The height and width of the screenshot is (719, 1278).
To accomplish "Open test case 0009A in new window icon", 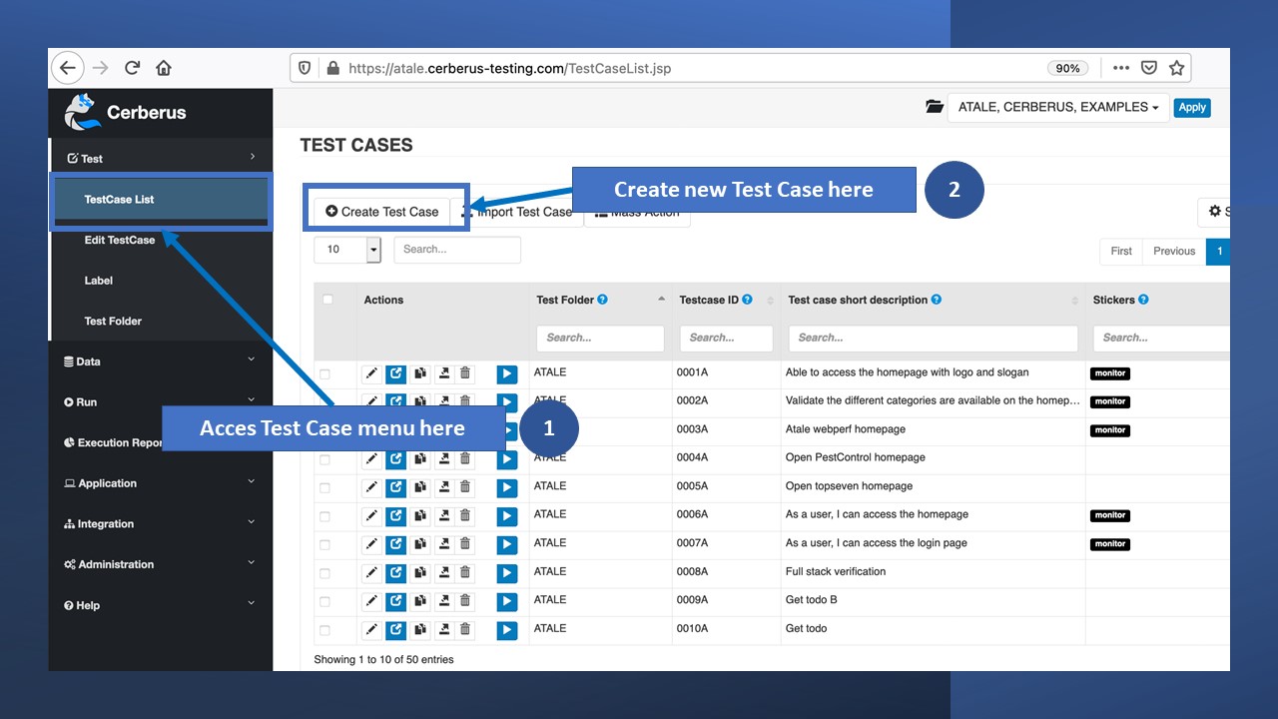I will (x=396, y=601).
